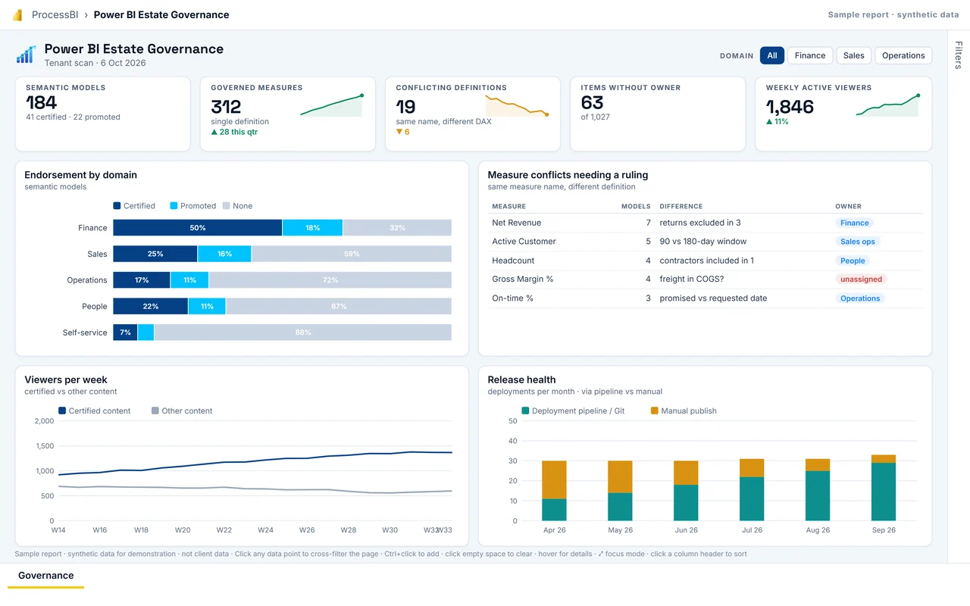Click the Governed Measures sparkline
Image resolution: width=970 pixels, height=606 pixels.
[332, 106]
